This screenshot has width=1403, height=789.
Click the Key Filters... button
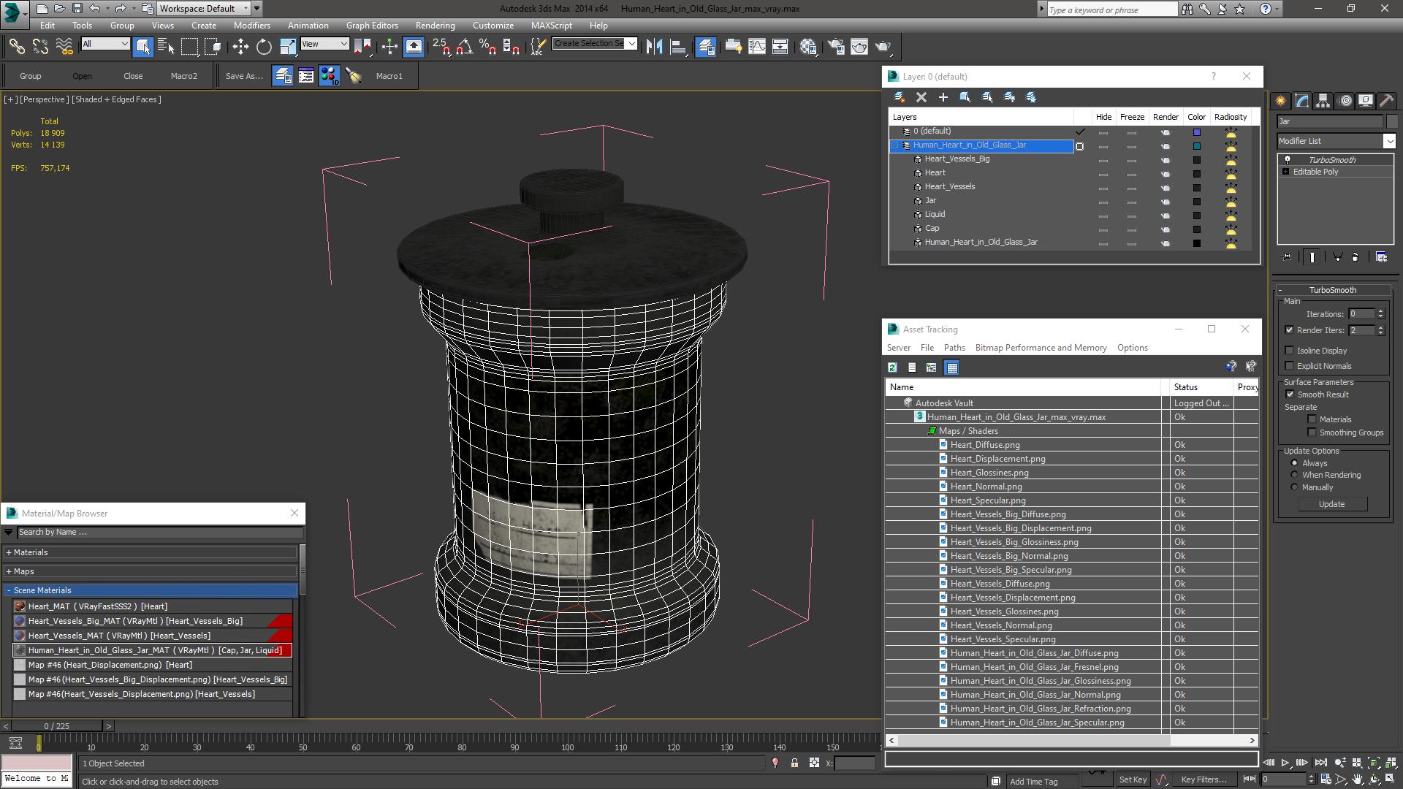click(x=1204, y=780)
